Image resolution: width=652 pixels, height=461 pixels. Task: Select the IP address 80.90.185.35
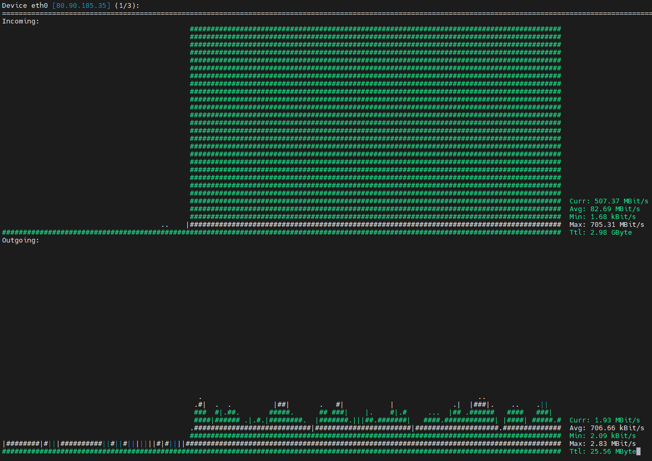tap(81, 5)
